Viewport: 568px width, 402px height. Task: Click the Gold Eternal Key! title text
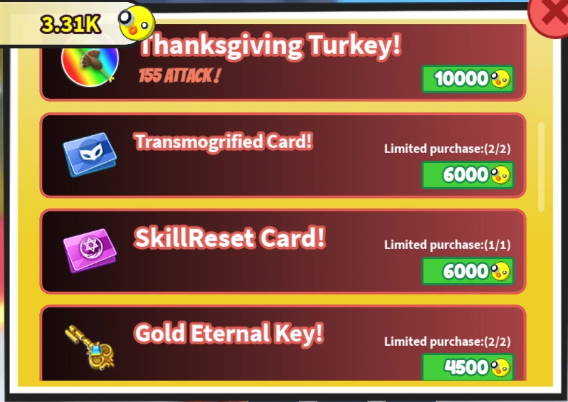click(228, 334)
